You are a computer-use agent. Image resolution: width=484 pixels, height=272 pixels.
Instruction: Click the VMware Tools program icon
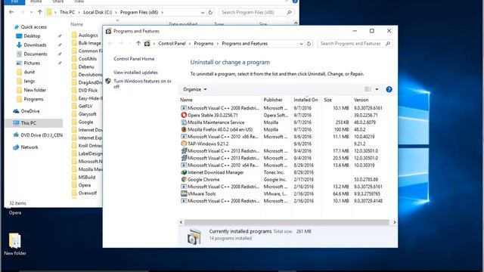click(184, 193)
